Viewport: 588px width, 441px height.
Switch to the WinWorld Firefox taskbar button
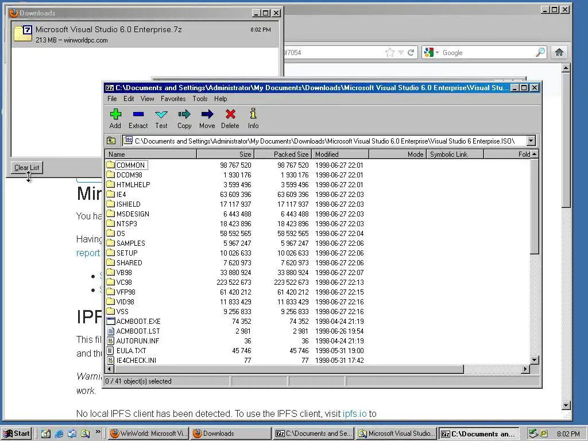click(149, 434)
